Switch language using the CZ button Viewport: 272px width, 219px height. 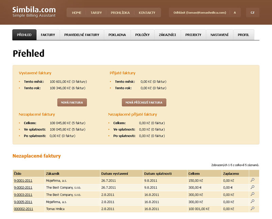click(252, 13)
